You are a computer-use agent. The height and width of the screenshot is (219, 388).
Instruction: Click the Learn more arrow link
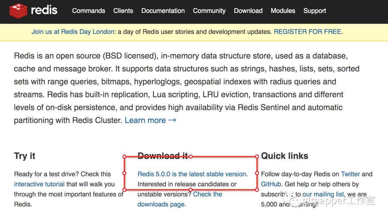(x=151, y=120)
